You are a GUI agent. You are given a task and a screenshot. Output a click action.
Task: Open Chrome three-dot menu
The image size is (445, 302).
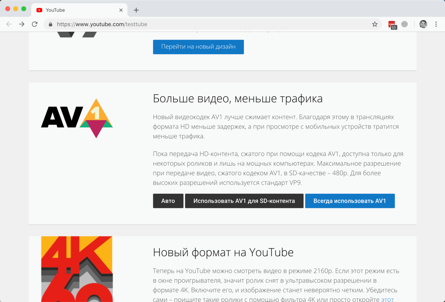click(436, 24)
